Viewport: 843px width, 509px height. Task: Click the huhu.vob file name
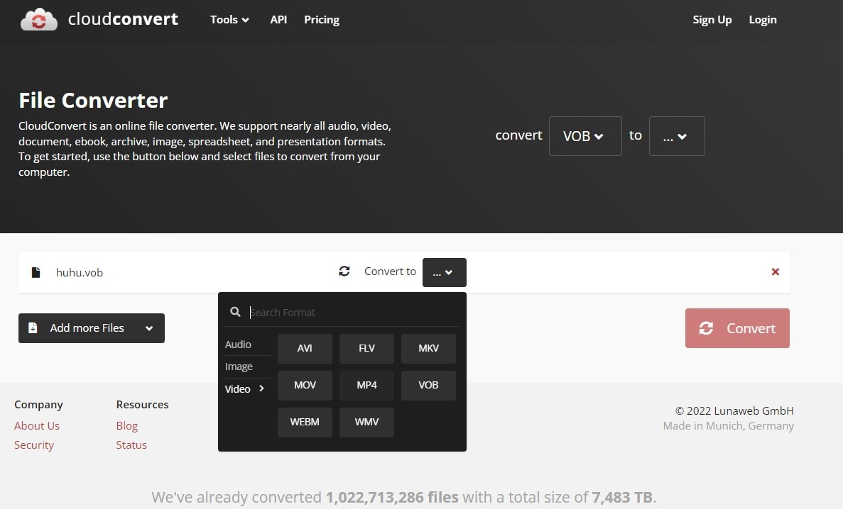click(x=79, y=273)
